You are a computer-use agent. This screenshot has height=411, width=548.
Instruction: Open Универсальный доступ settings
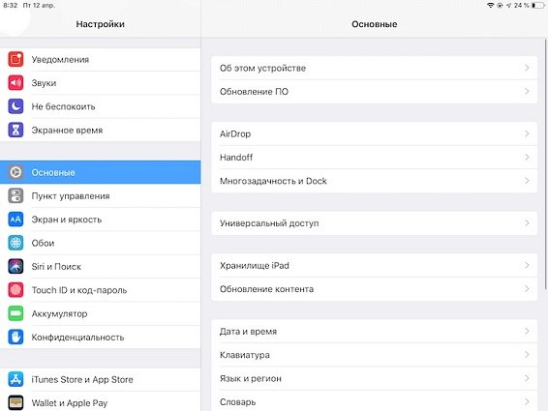(x=375, y=223)
